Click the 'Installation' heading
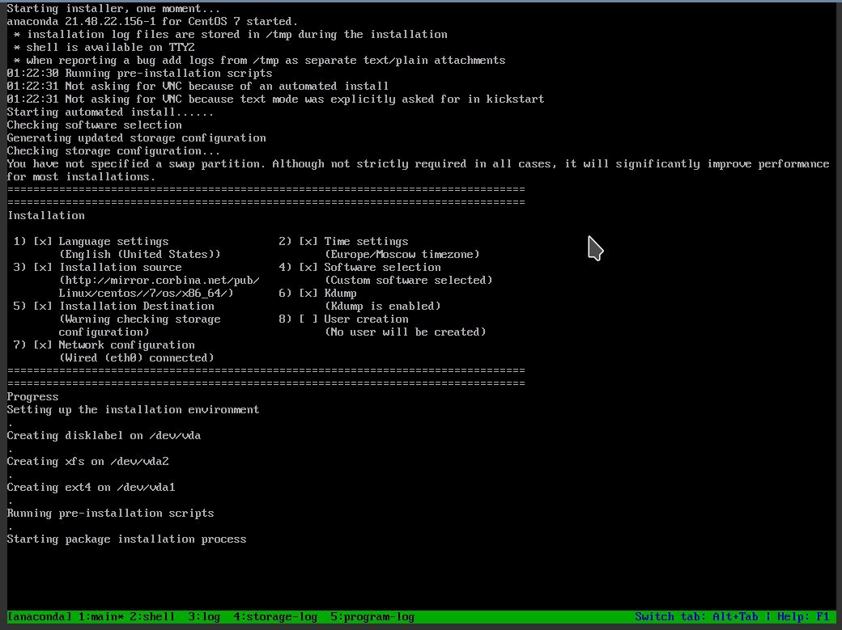Image resolution: width=842 pixels, height=630 pixels. (x=46, y=216)
